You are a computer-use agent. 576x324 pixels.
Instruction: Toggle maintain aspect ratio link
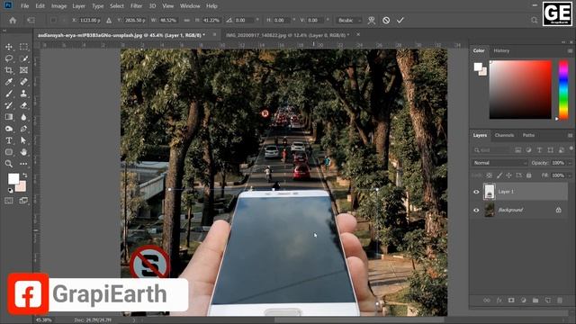(186, 20)
